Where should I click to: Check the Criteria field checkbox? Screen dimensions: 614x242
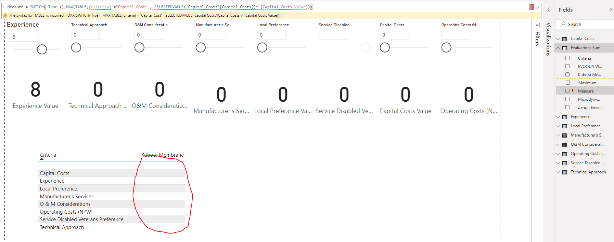(x=567, y=58)
